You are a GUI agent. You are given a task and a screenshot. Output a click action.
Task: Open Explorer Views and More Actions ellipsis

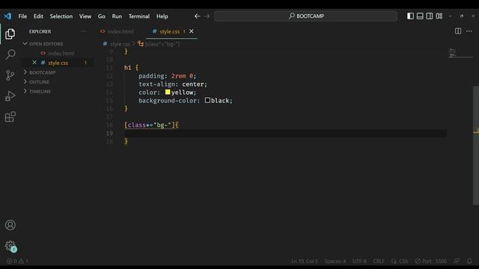83,31
